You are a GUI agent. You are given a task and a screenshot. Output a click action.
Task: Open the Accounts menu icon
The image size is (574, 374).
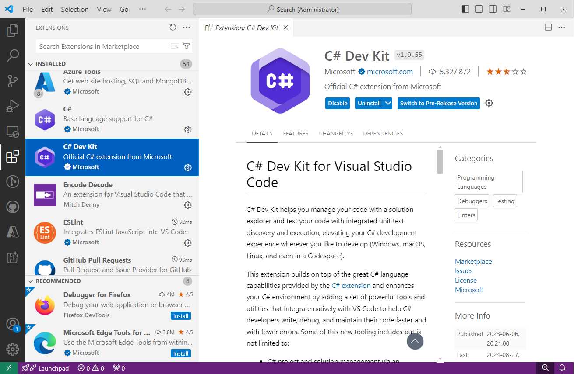pos(13,324)
